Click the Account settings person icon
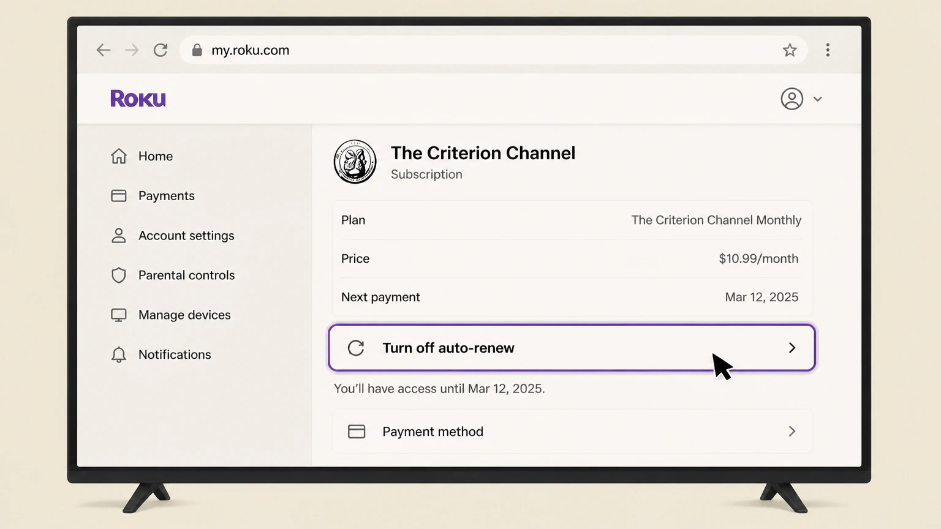This screenshot has width=941, height=529. click(119, 236)
